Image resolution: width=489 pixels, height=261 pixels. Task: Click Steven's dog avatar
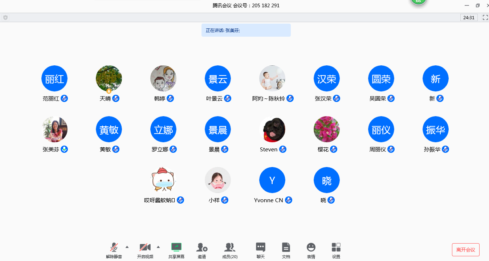(x=272, y=129)
